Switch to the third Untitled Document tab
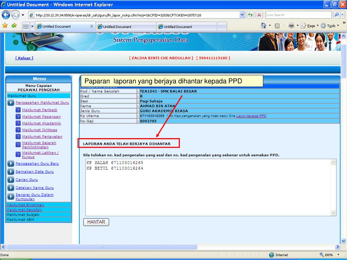Screen dimensions: 347x260 pyautogui.click(x=187, y=27)
